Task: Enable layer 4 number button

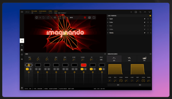Action: click(55, 69)
